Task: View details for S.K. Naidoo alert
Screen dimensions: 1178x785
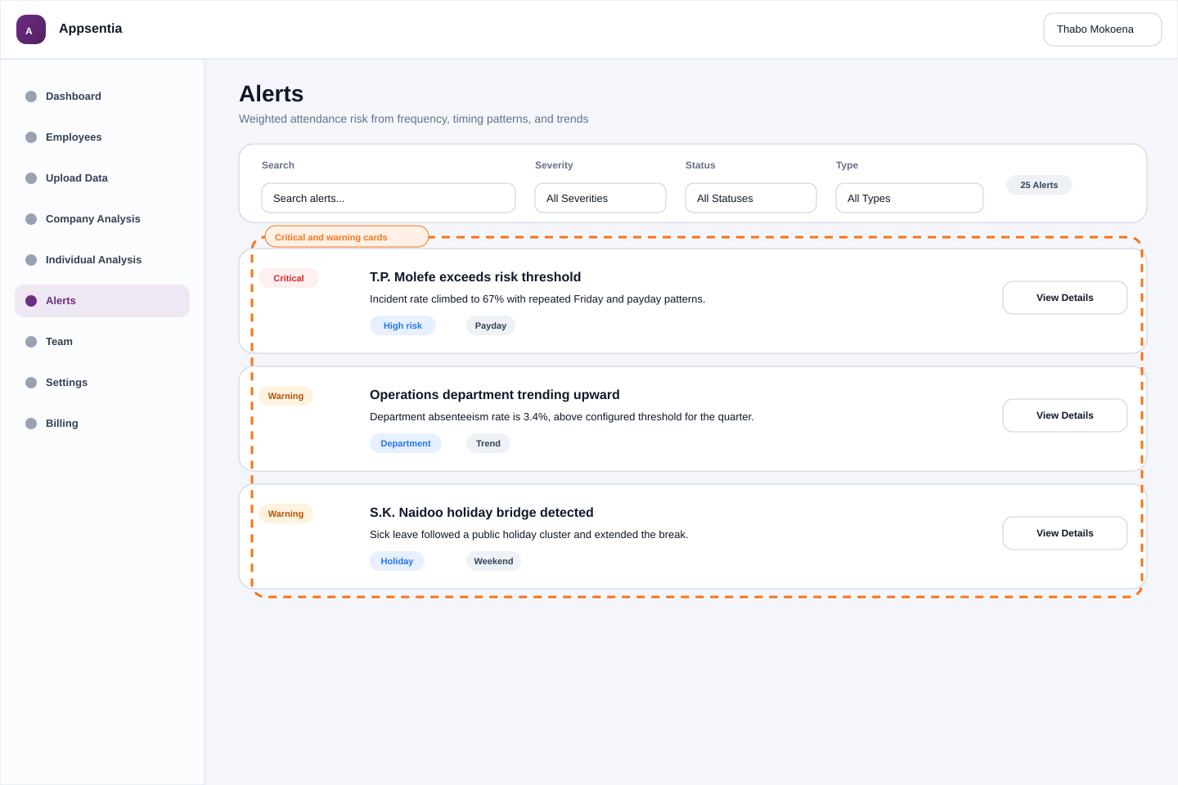Action: [x=1065, y=533]
